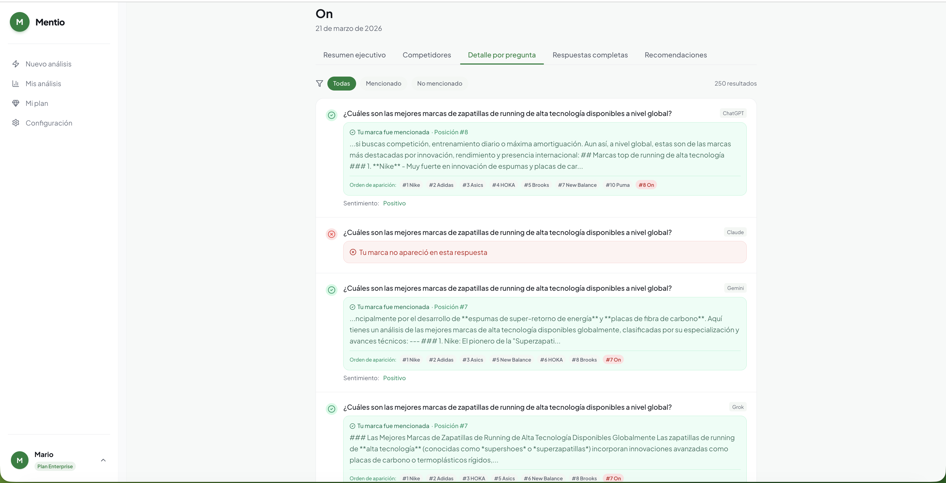Go to the Recomendaciones tab

(x=676, y=55)
